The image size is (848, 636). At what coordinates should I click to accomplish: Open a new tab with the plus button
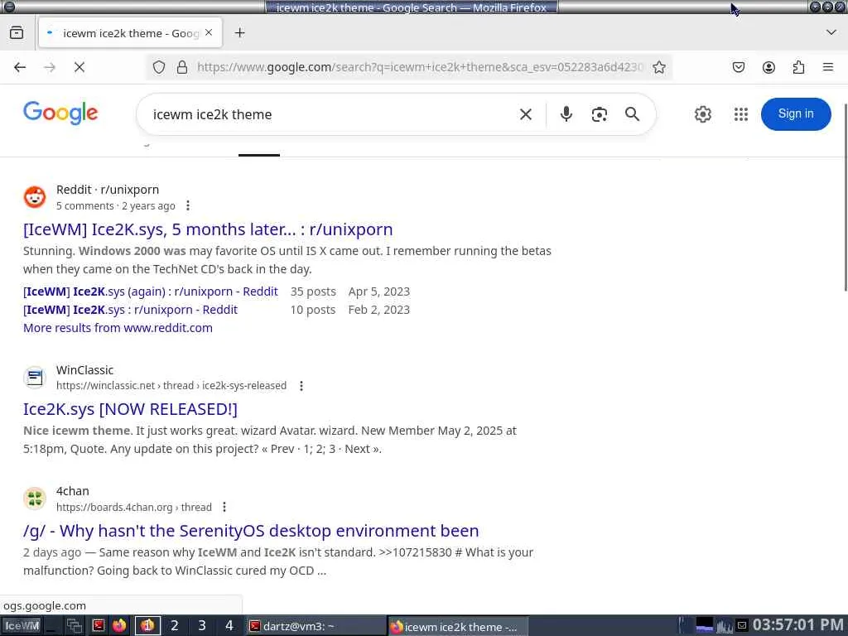coord(239,33)
